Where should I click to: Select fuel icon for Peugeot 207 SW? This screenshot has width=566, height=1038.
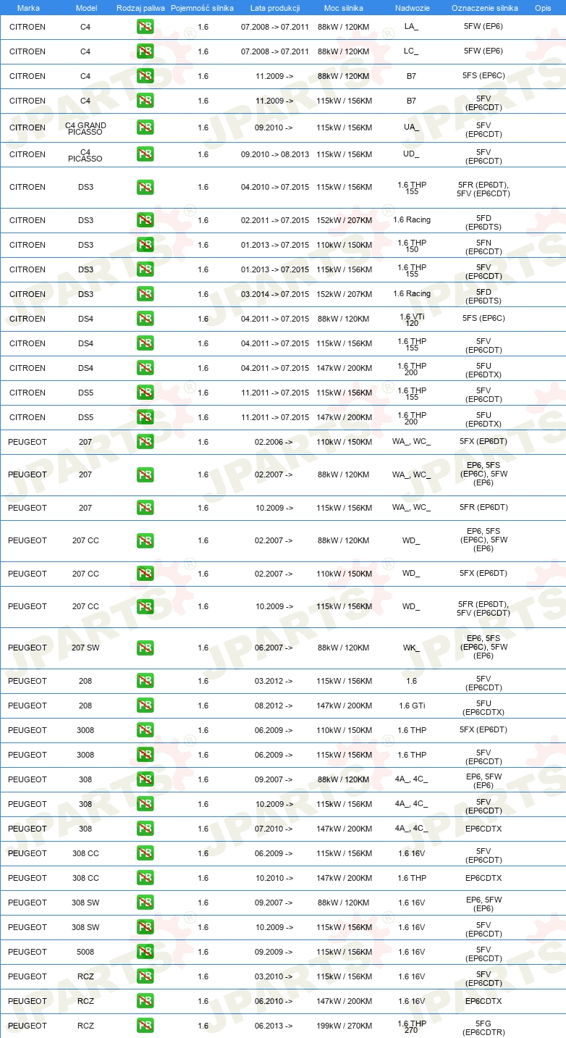pos(145,648)
